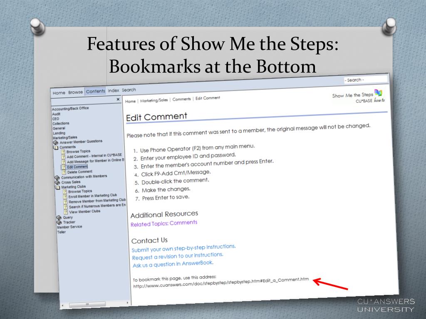426x319 pixels.
Task: Select Lending in the contents tree
Action: click(x=59, y=133)
